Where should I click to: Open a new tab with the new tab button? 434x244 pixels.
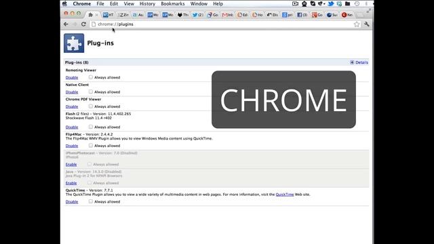360,15
